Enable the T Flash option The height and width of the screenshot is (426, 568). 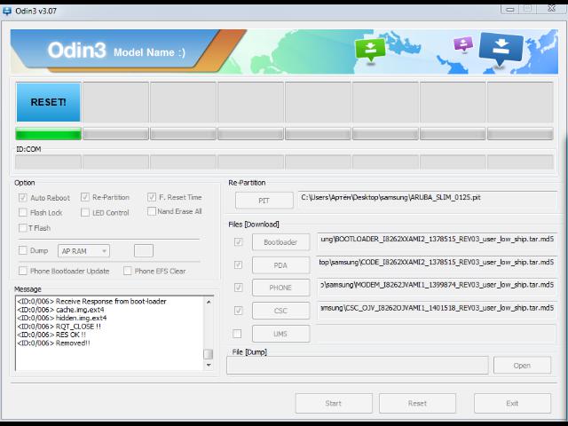[23, 228]
